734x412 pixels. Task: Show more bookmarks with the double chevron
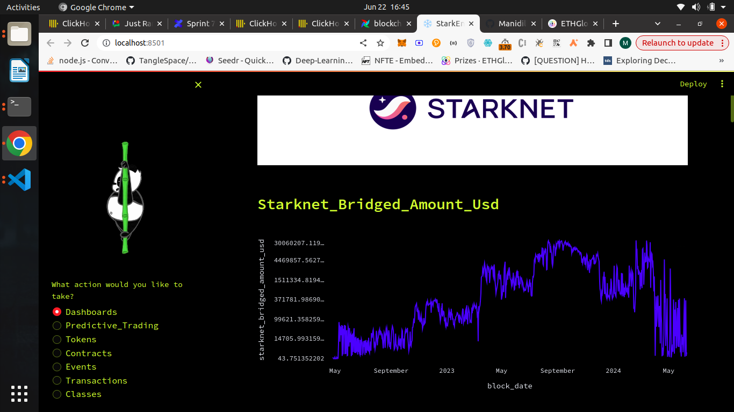(721, 61)
